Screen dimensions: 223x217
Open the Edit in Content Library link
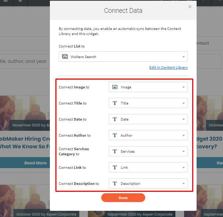point(168,68)
